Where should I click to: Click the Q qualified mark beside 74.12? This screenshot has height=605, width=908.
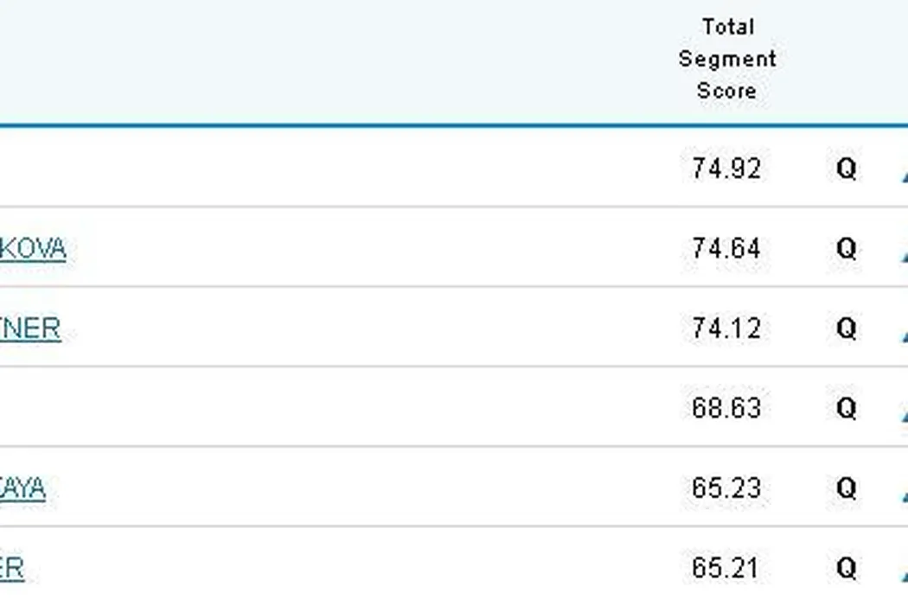(846, 329)
